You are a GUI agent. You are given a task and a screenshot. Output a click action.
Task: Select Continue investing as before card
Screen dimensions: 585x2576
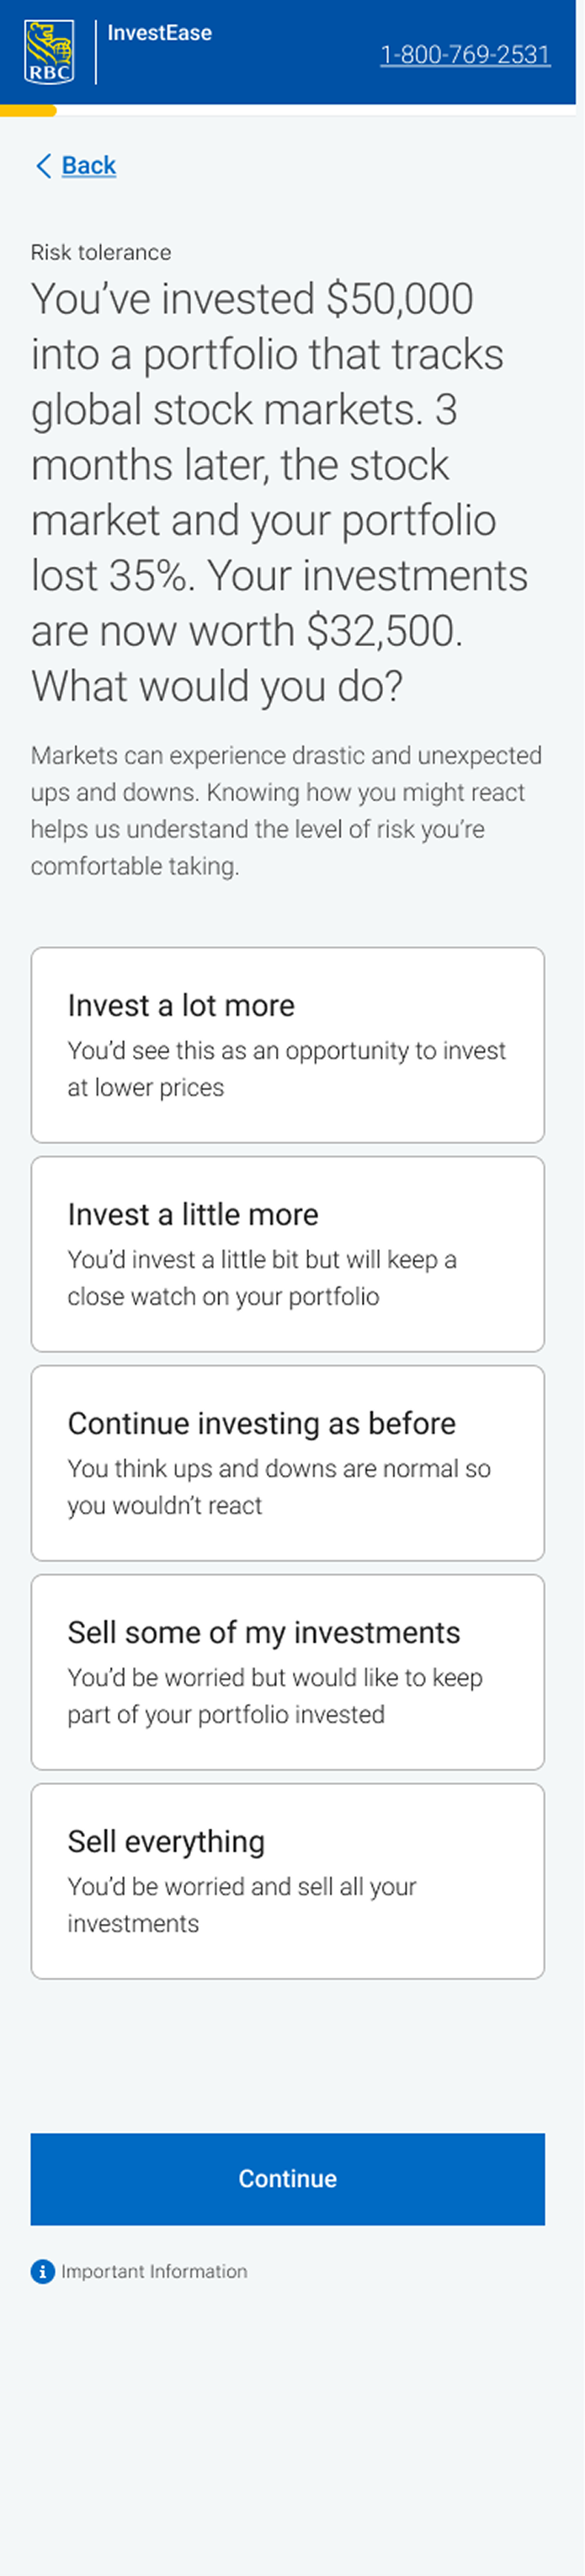tap(288, 1463)
